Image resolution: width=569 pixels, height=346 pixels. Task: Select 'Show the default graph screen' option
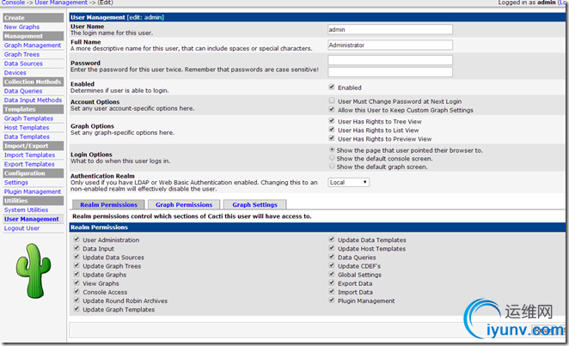[x=332, y=166]
